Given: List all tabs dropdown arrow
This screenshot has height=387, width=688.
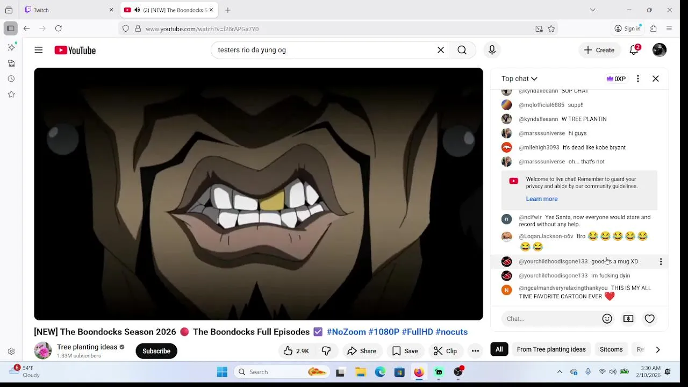Looking at the screenshot, I should 592,10.
